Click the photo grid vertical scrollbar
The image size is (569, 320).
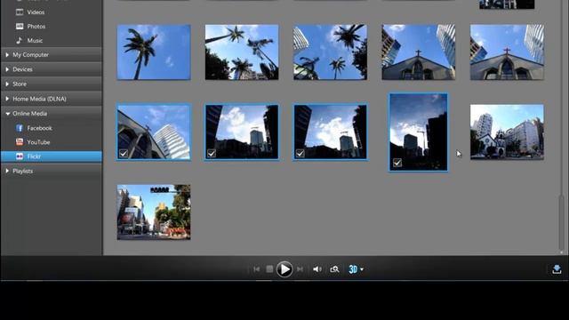pyautogui.click(x=561, y=223)
